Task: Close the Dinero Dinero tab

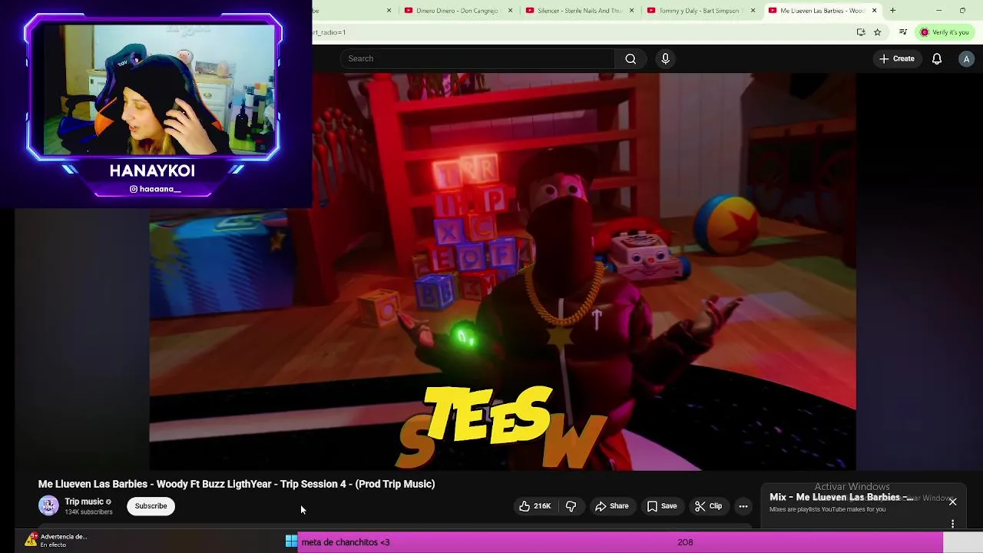Action: tap(510, 11)
